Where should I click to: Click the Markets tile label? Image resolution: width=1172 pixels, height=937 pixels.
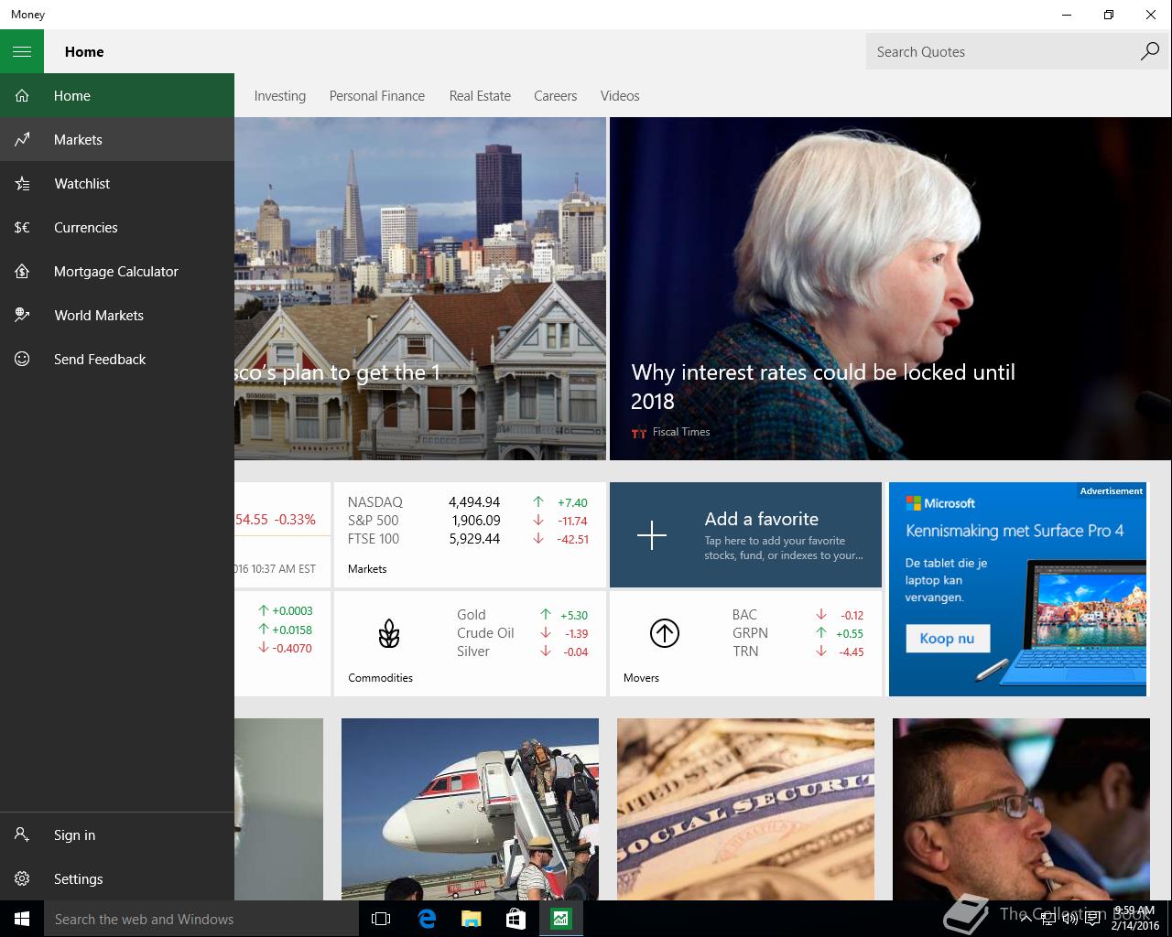367,568
